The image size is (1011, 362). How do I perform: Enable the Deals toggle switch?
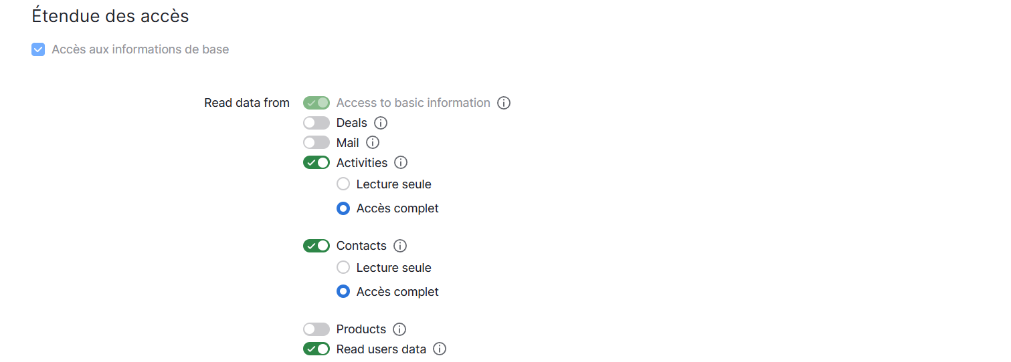(316, 123)
